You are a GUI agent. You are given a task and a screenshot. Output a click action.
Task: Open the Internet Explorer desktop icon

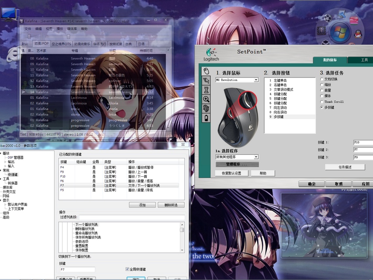13,54
